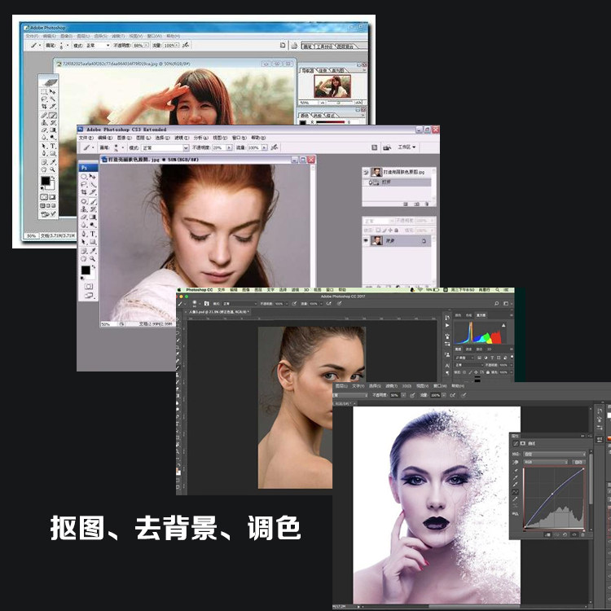Image resolution: width=611 pixels, height=611 pixels.
Task: Select the Pen tool in CS3 toolbox
Action: pyautogui.click(x=83, y=234)
